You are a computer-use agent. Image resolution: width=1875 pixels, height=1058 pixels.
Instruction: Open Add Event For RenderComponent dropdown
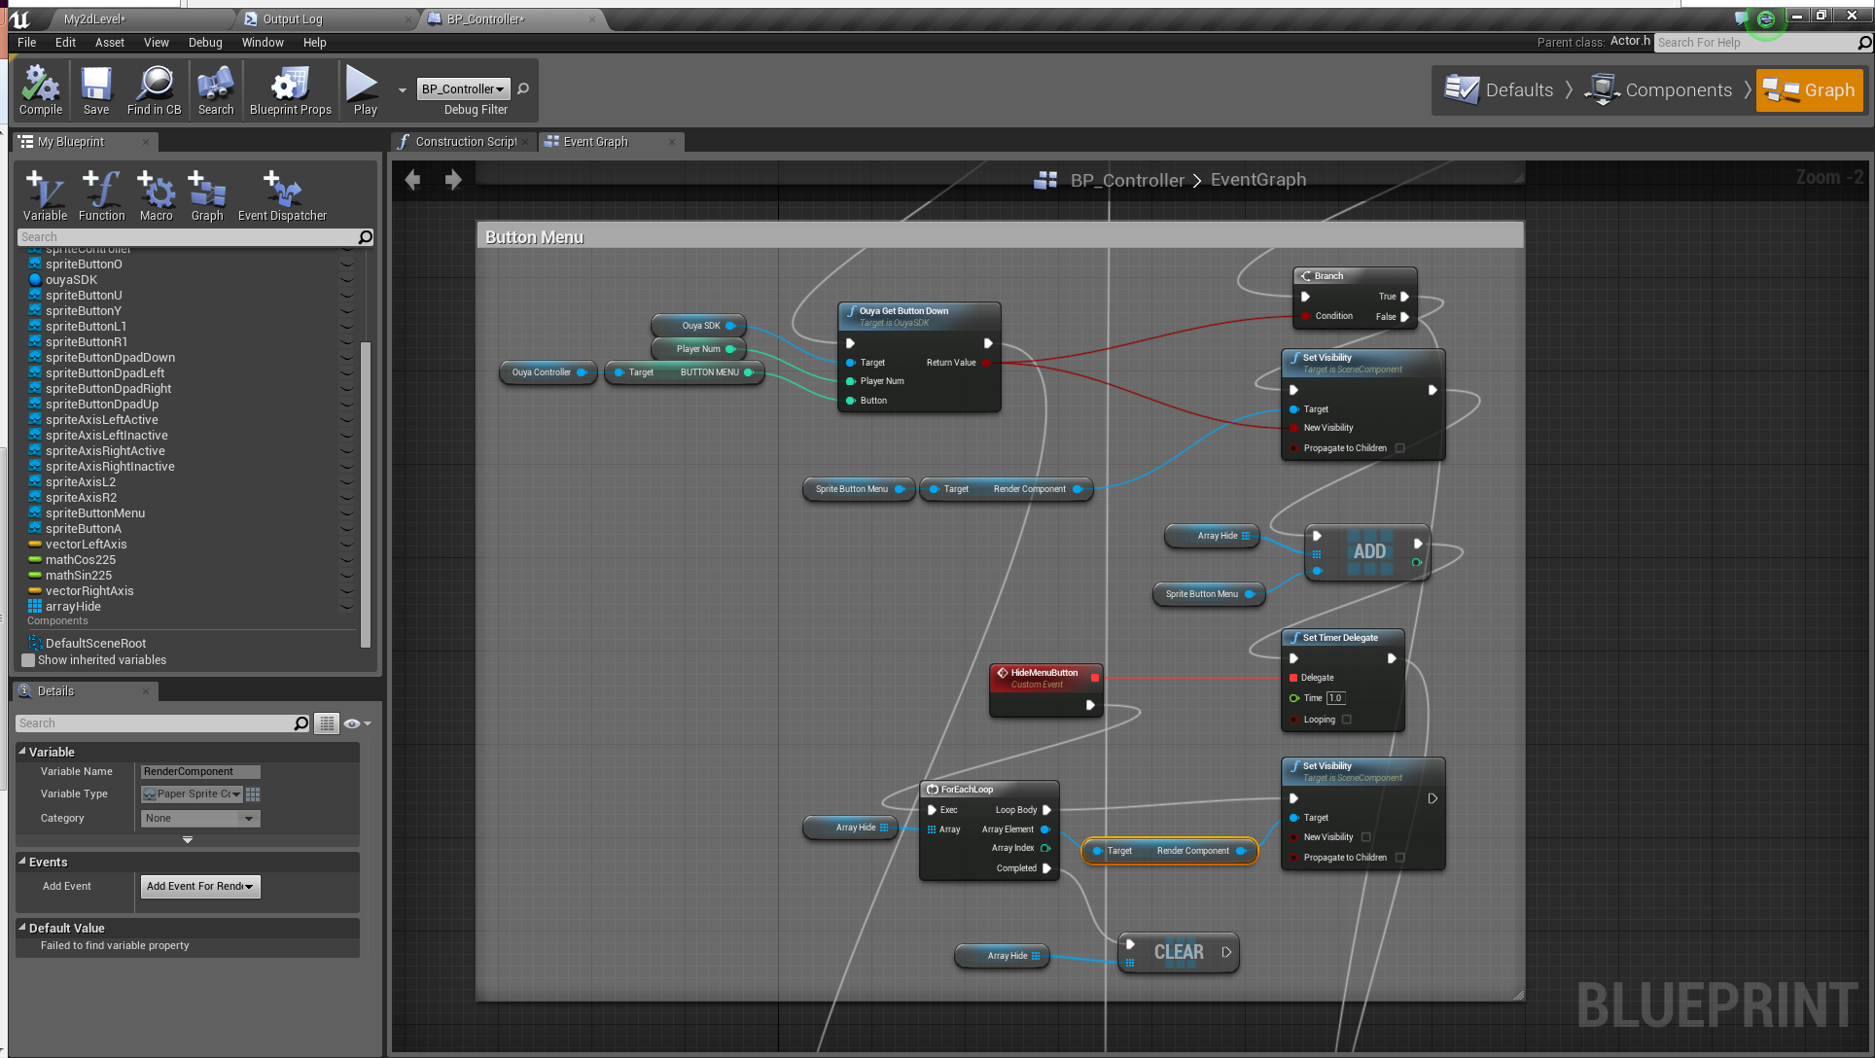coord(199,887)
